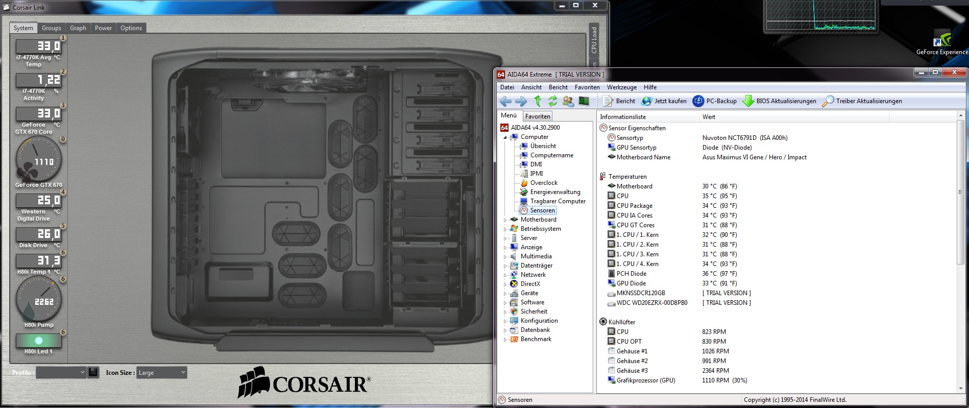Expand the Betriebssystem tree node

click(505, 229)
